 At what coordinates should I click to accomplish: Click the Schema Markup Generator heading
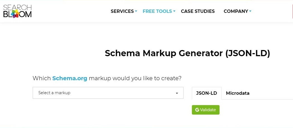click(x=187, y=53)
